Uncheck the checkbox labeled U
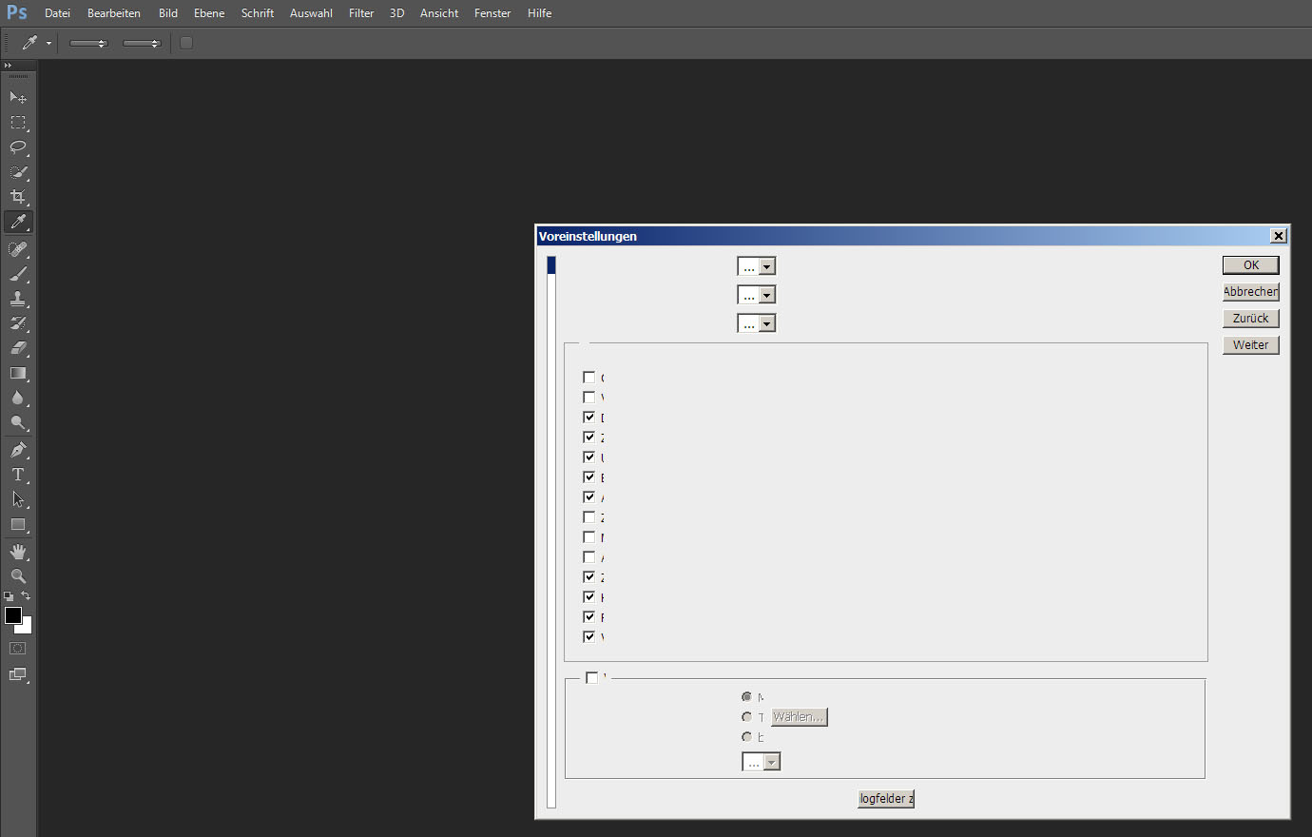1312x837 pixels. pyautogui.click(x=589, y=457)
